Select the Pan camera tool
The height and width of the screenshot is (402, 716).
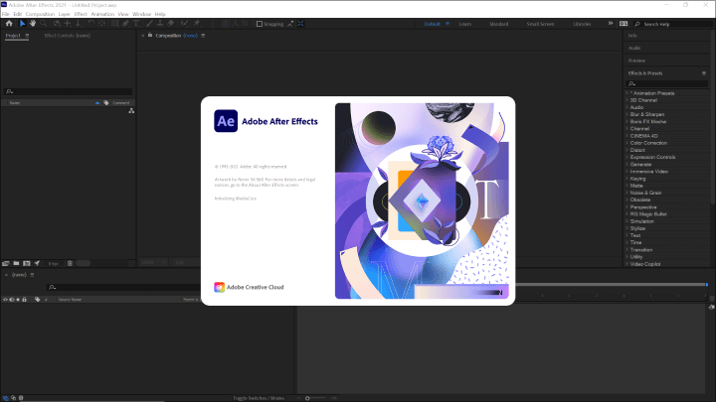pyautogui.click(x=68, y=23)
